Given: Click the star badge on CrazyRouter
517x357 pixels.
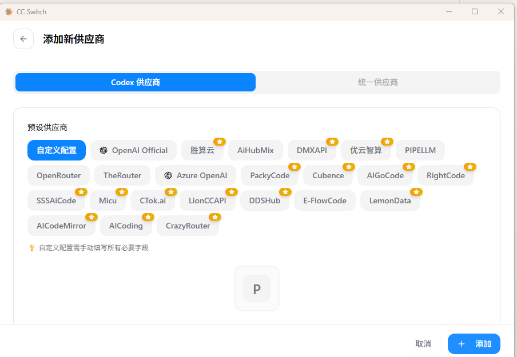Looking at the screenshot, I should coord(215,217).
